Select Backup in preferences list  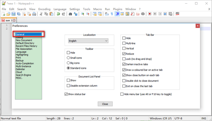pos(20,60)
